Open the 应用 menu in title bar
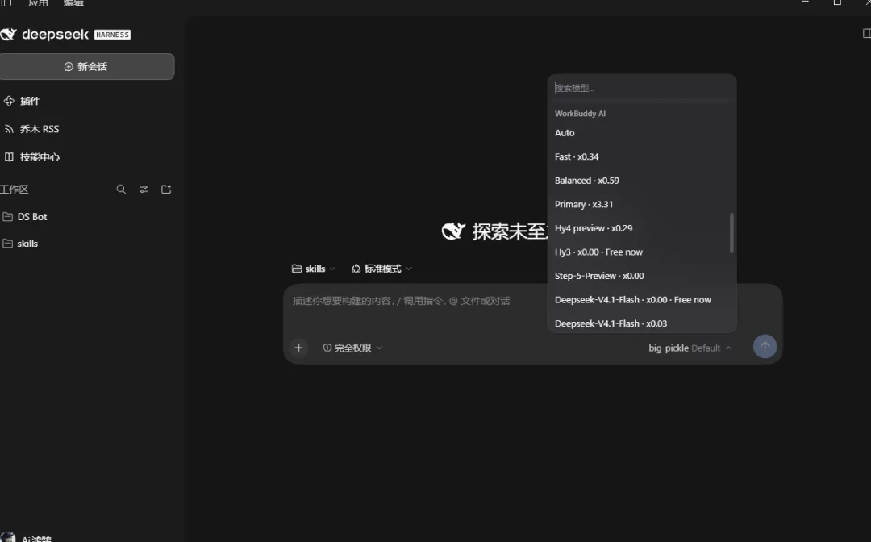Viewport: 871px width, 542px height. click(39, 2)
